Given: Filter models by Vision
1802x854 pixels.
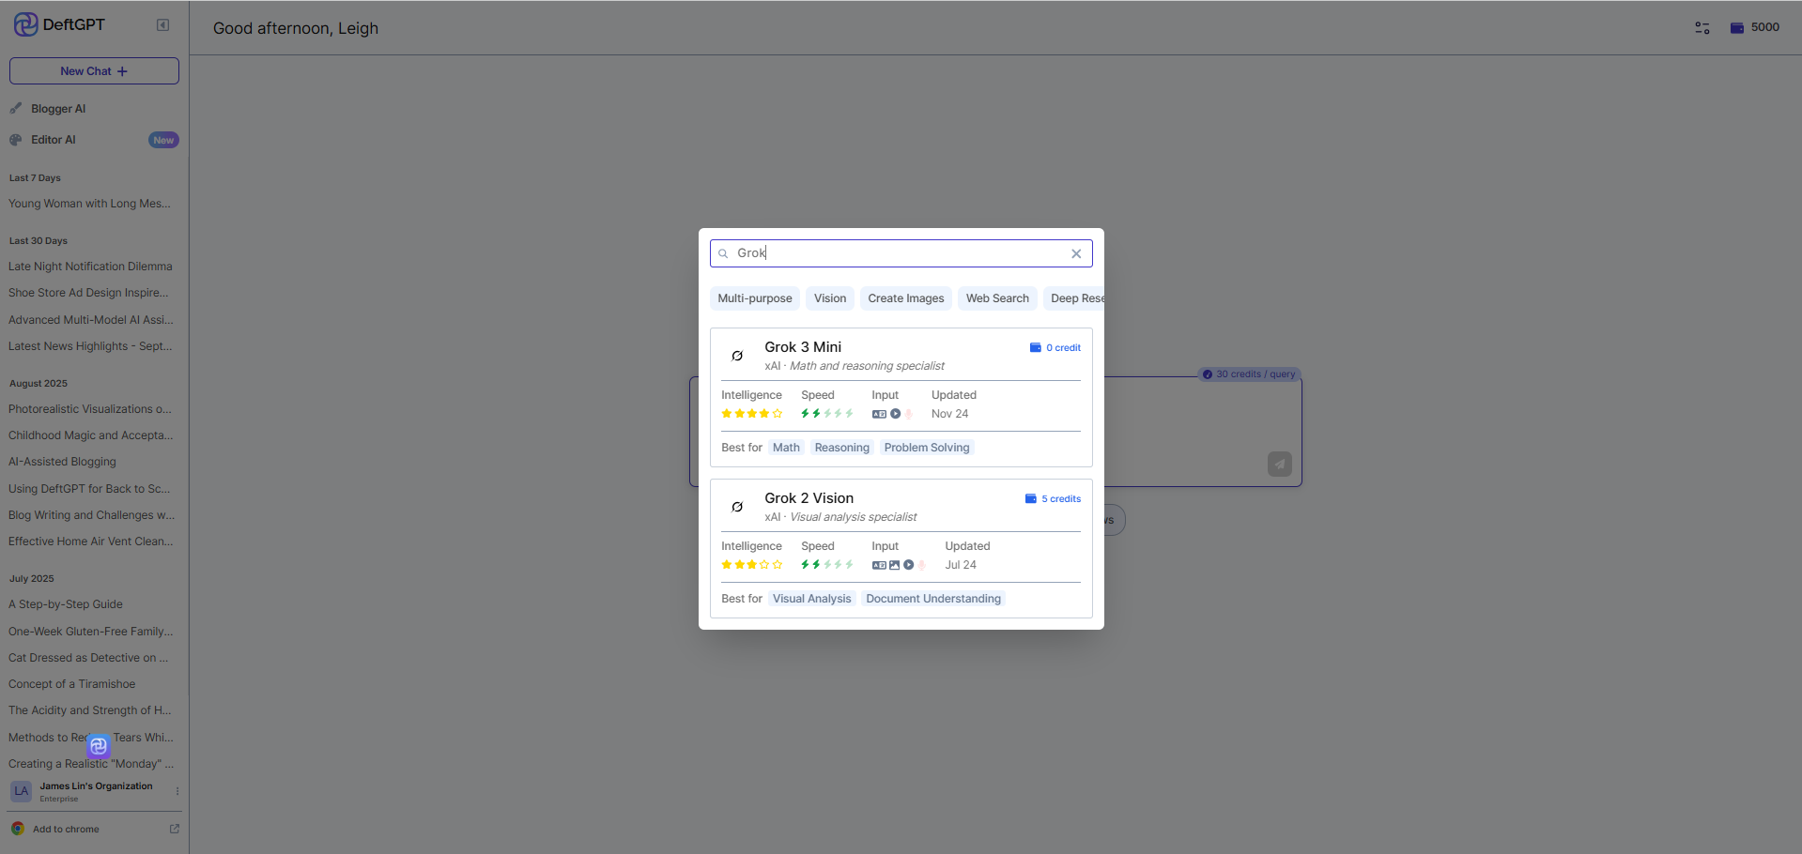Looking at the screenshot, I should pos(829,298).
